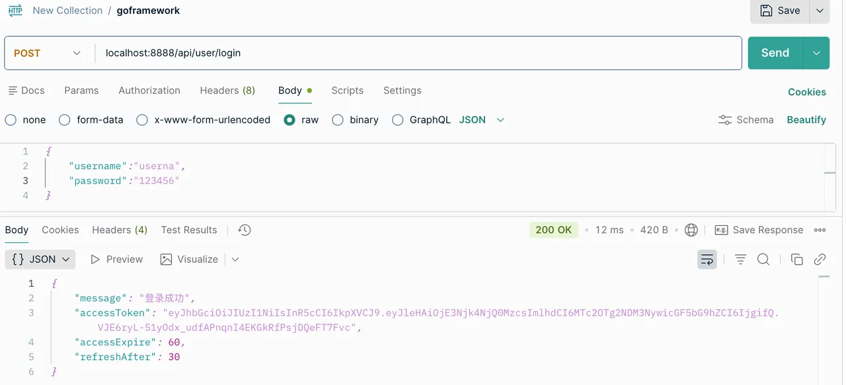Open the Test Results tab
This screenshot has width=846, height=385.
pyautogui.click(x=189, y=230)
